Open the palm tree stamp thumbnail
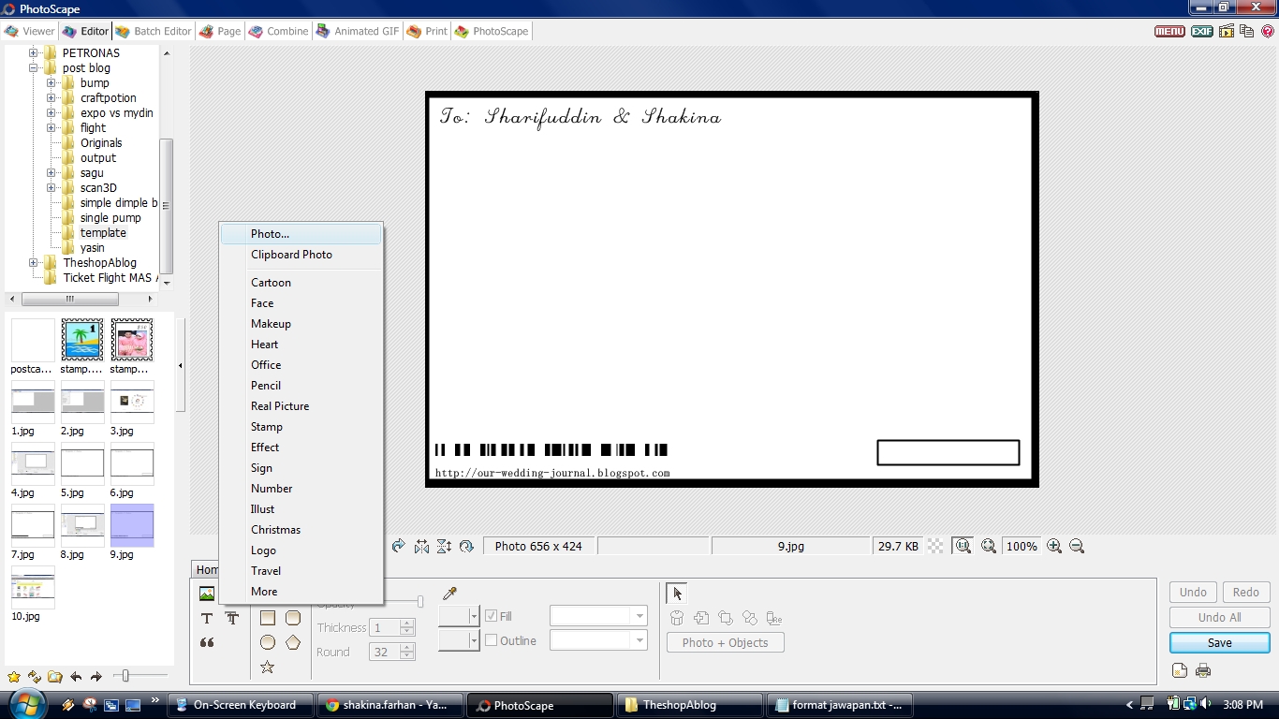The image size is (1279, 719). pos(82,339)
